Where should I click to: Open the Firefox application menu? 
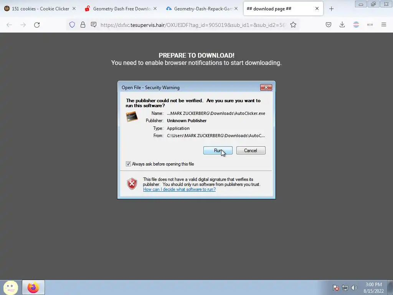[384, 25]
